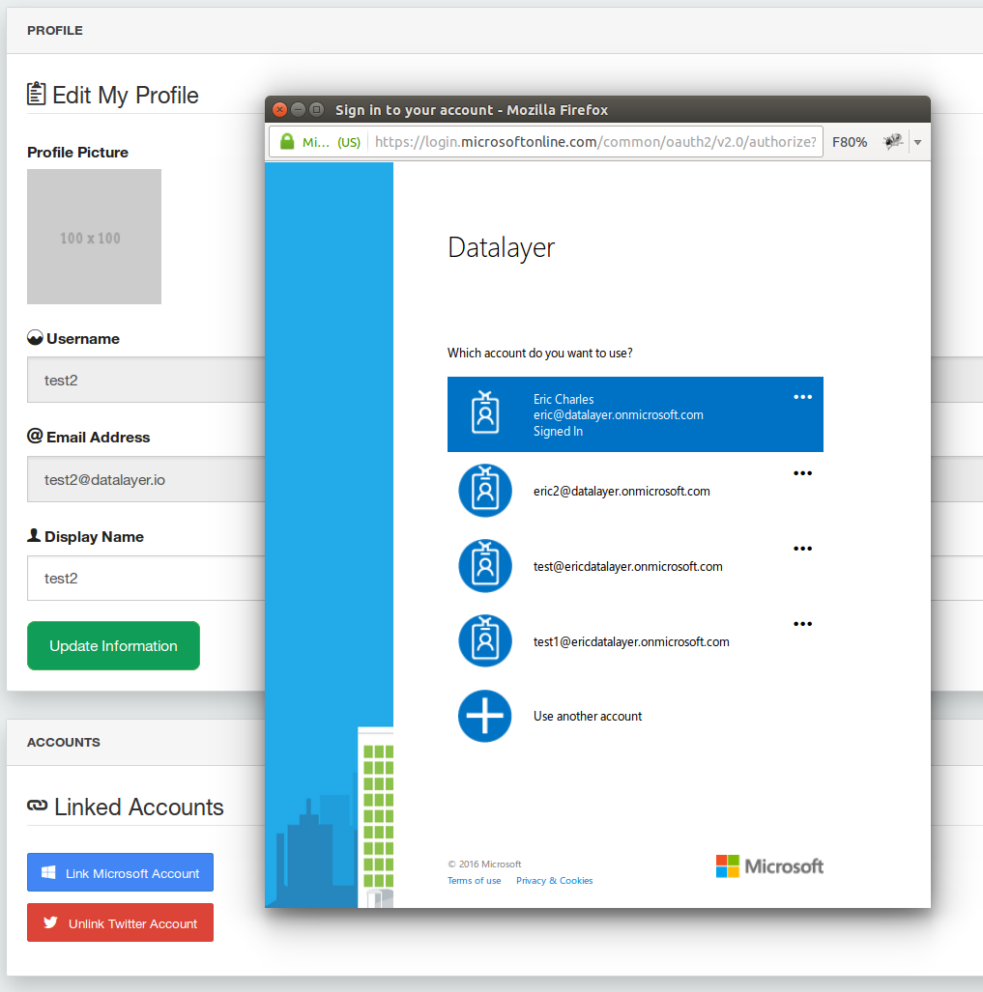Click the green padlock site identity icon
983x992 pixels.
[287, 142]
